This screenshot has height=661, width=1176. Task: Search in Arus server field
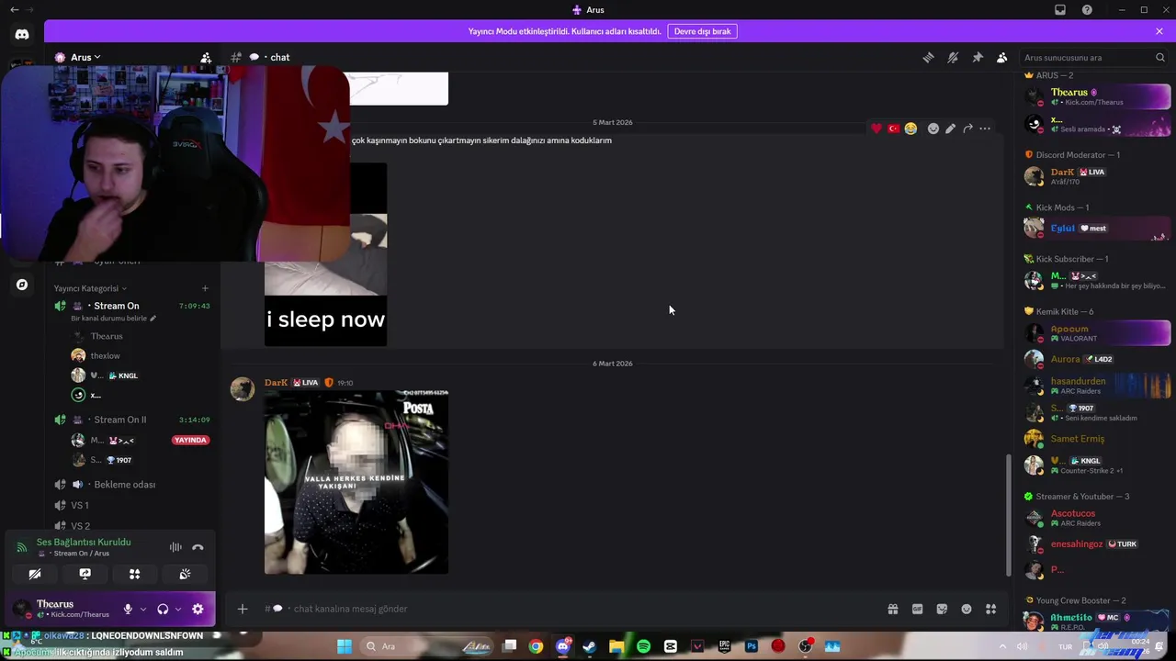coord(1093,57)
